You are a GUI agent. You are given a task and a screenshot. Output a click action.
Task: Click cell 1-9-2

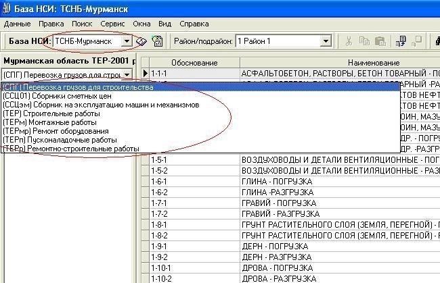[x=194, y=257]
